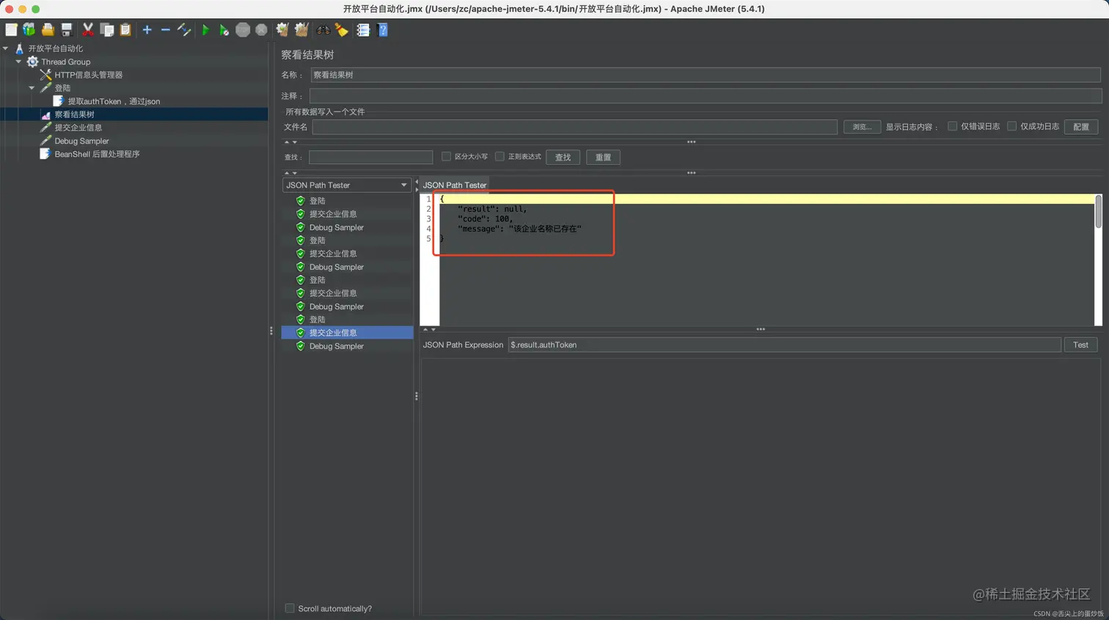This screenshot has height=620, width=1109.
Task: Click the 查找 search button
Action: click(x=563, y=157)
